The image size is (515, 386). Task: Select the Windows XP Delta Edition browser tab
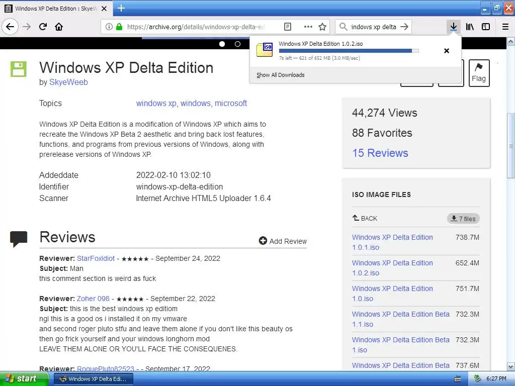(56, 9)
